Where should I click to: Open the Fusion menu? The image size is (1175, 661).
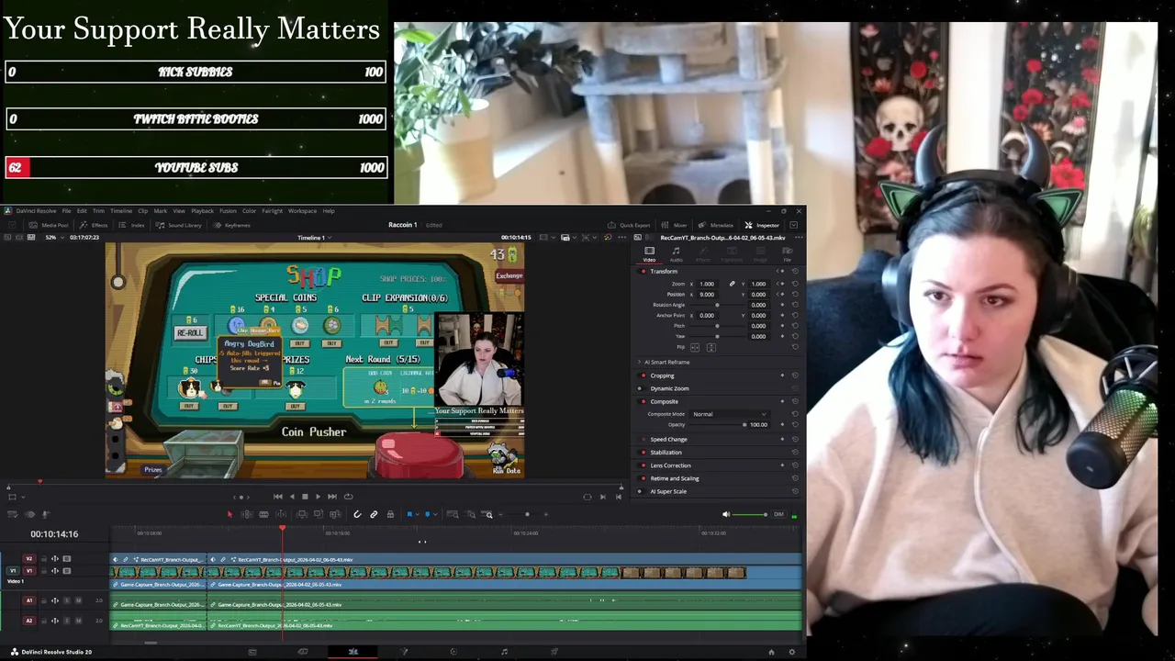[228, 211]
